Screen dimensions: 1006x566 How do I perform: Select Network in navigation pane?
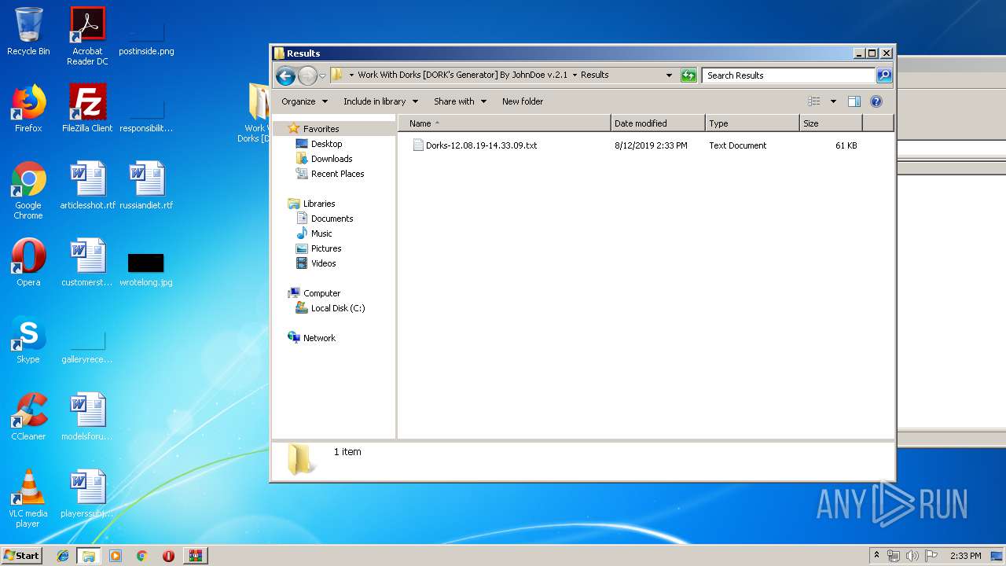[x=319, y=338]
